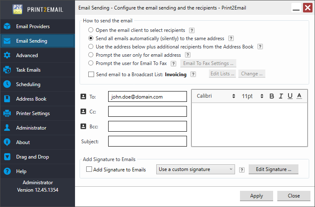Viewport: 315px width, 207px height.
Task: Open the Calibri font family dropdown
Action: [216, 96]
